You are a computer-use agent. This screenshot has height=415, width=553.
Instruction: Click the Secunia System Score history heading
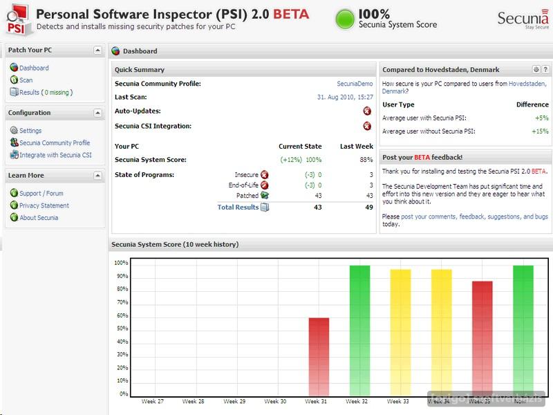pyautogui.click(x=175, y=244)
